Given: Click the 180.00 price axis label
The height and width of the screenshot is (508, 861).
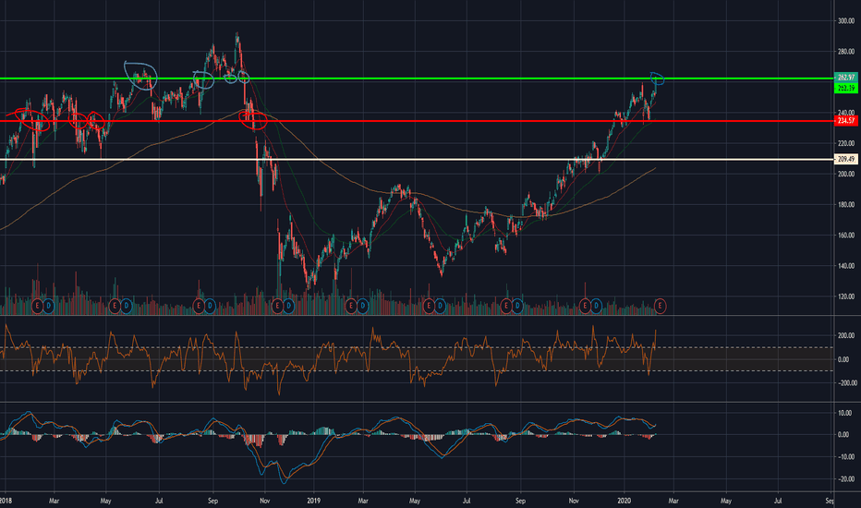Looking at the screenshot, I should (845, 205).
